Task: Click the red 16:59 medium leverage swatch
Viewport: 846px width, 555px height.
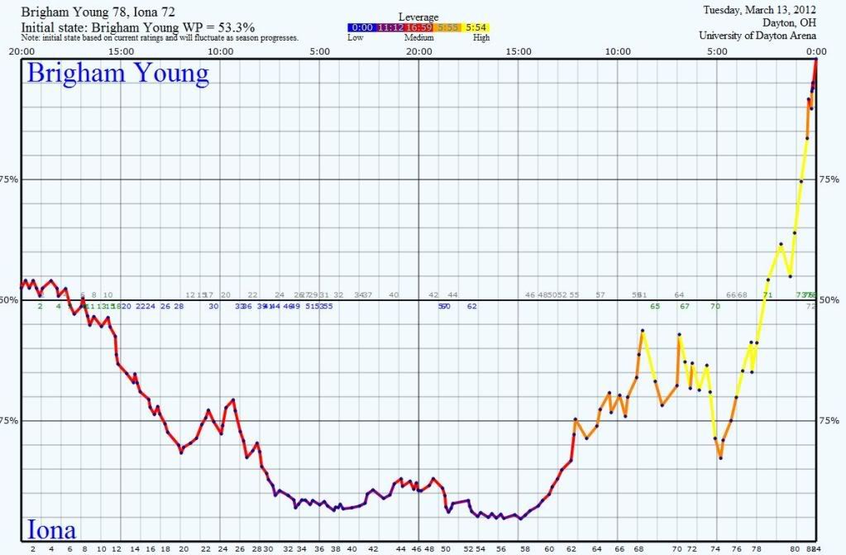Action: (x=418, y=27)
